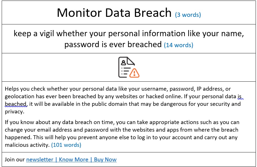The image size is (257, 167).
Task: Click the orange warning triangle on icon
Action: click(134, 73)
